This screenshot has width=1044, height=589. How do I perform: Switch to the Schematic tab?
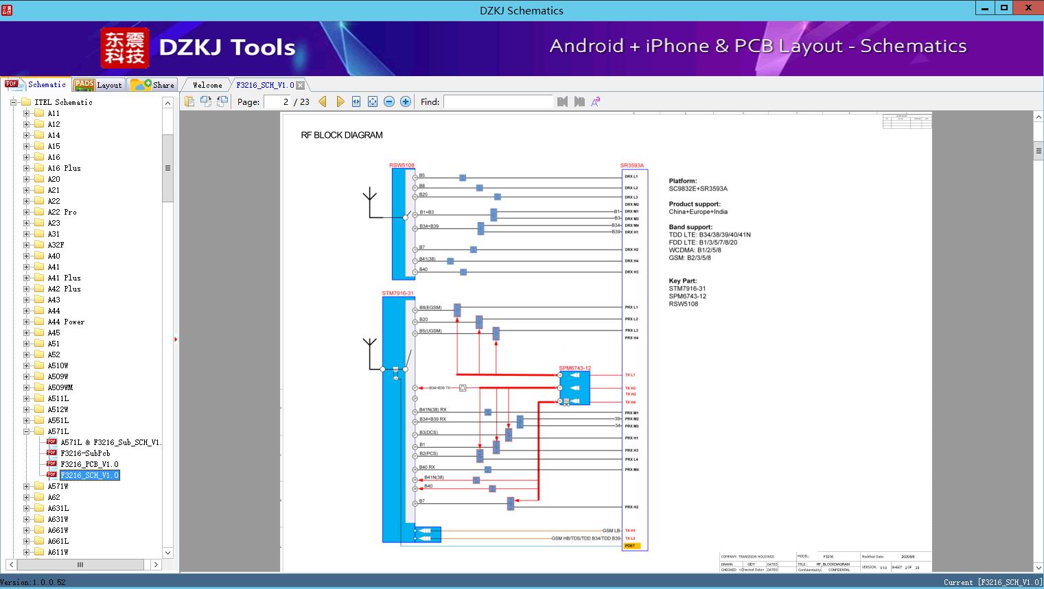point(36,84)
